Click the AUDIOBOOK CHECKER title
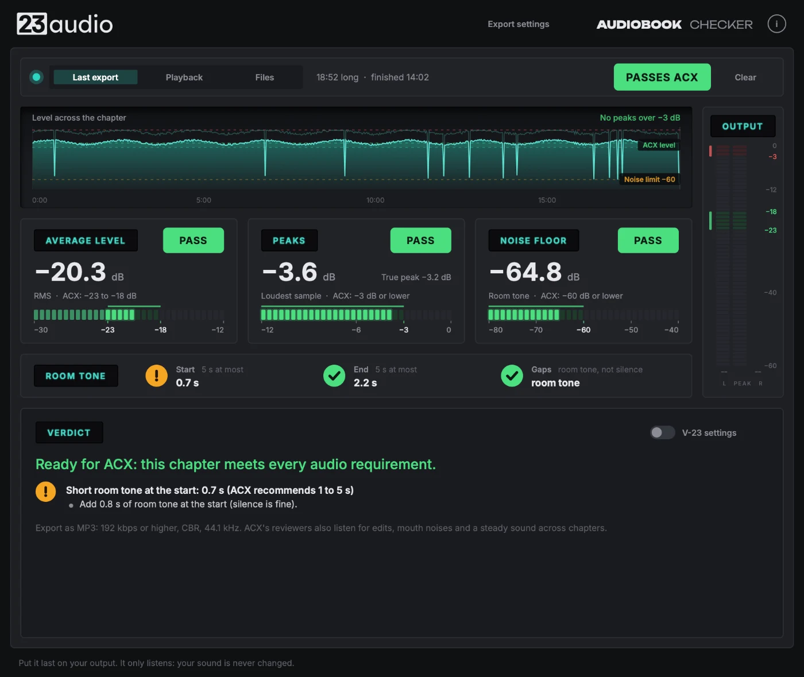Image resolution: width=804 pixels, height=677 pixels. pyautogui.click(x=674, y=24)
